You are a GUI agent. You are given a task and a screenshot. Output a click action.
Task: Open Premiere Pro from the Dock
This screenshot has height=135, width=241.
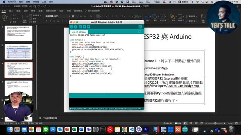tap(146, 129)
